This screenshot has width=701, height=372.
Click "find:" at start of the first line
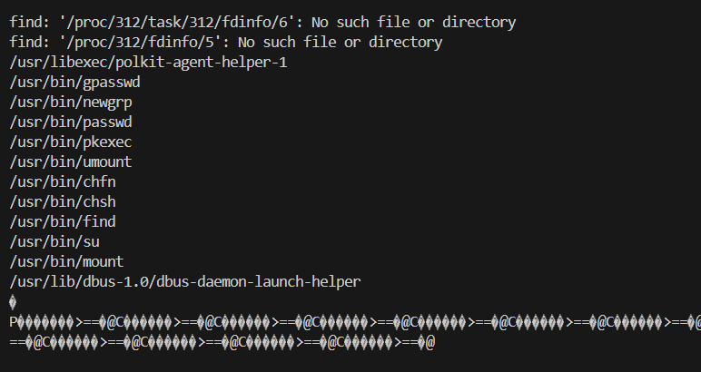point(27,22)
